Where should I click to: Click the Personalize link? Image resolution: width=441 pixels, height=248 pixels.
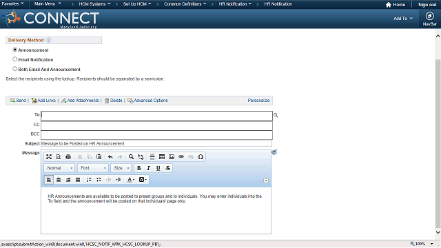[258, 101]
